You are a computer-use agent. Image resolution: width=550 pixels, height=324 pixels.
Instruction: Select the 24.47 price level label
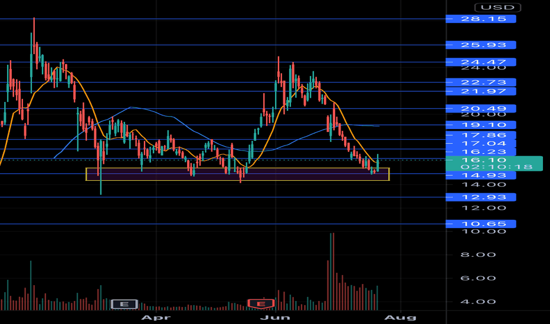click(480, 62)
